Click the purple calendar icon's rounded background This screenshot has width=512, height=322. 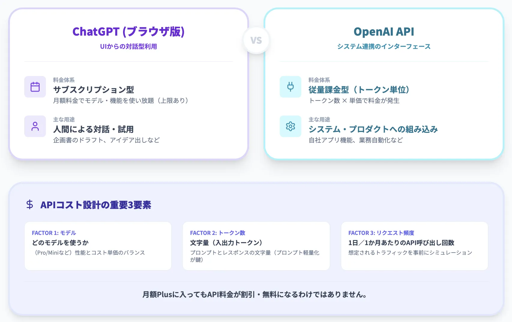pyautogui.click(x=35, y=87)
